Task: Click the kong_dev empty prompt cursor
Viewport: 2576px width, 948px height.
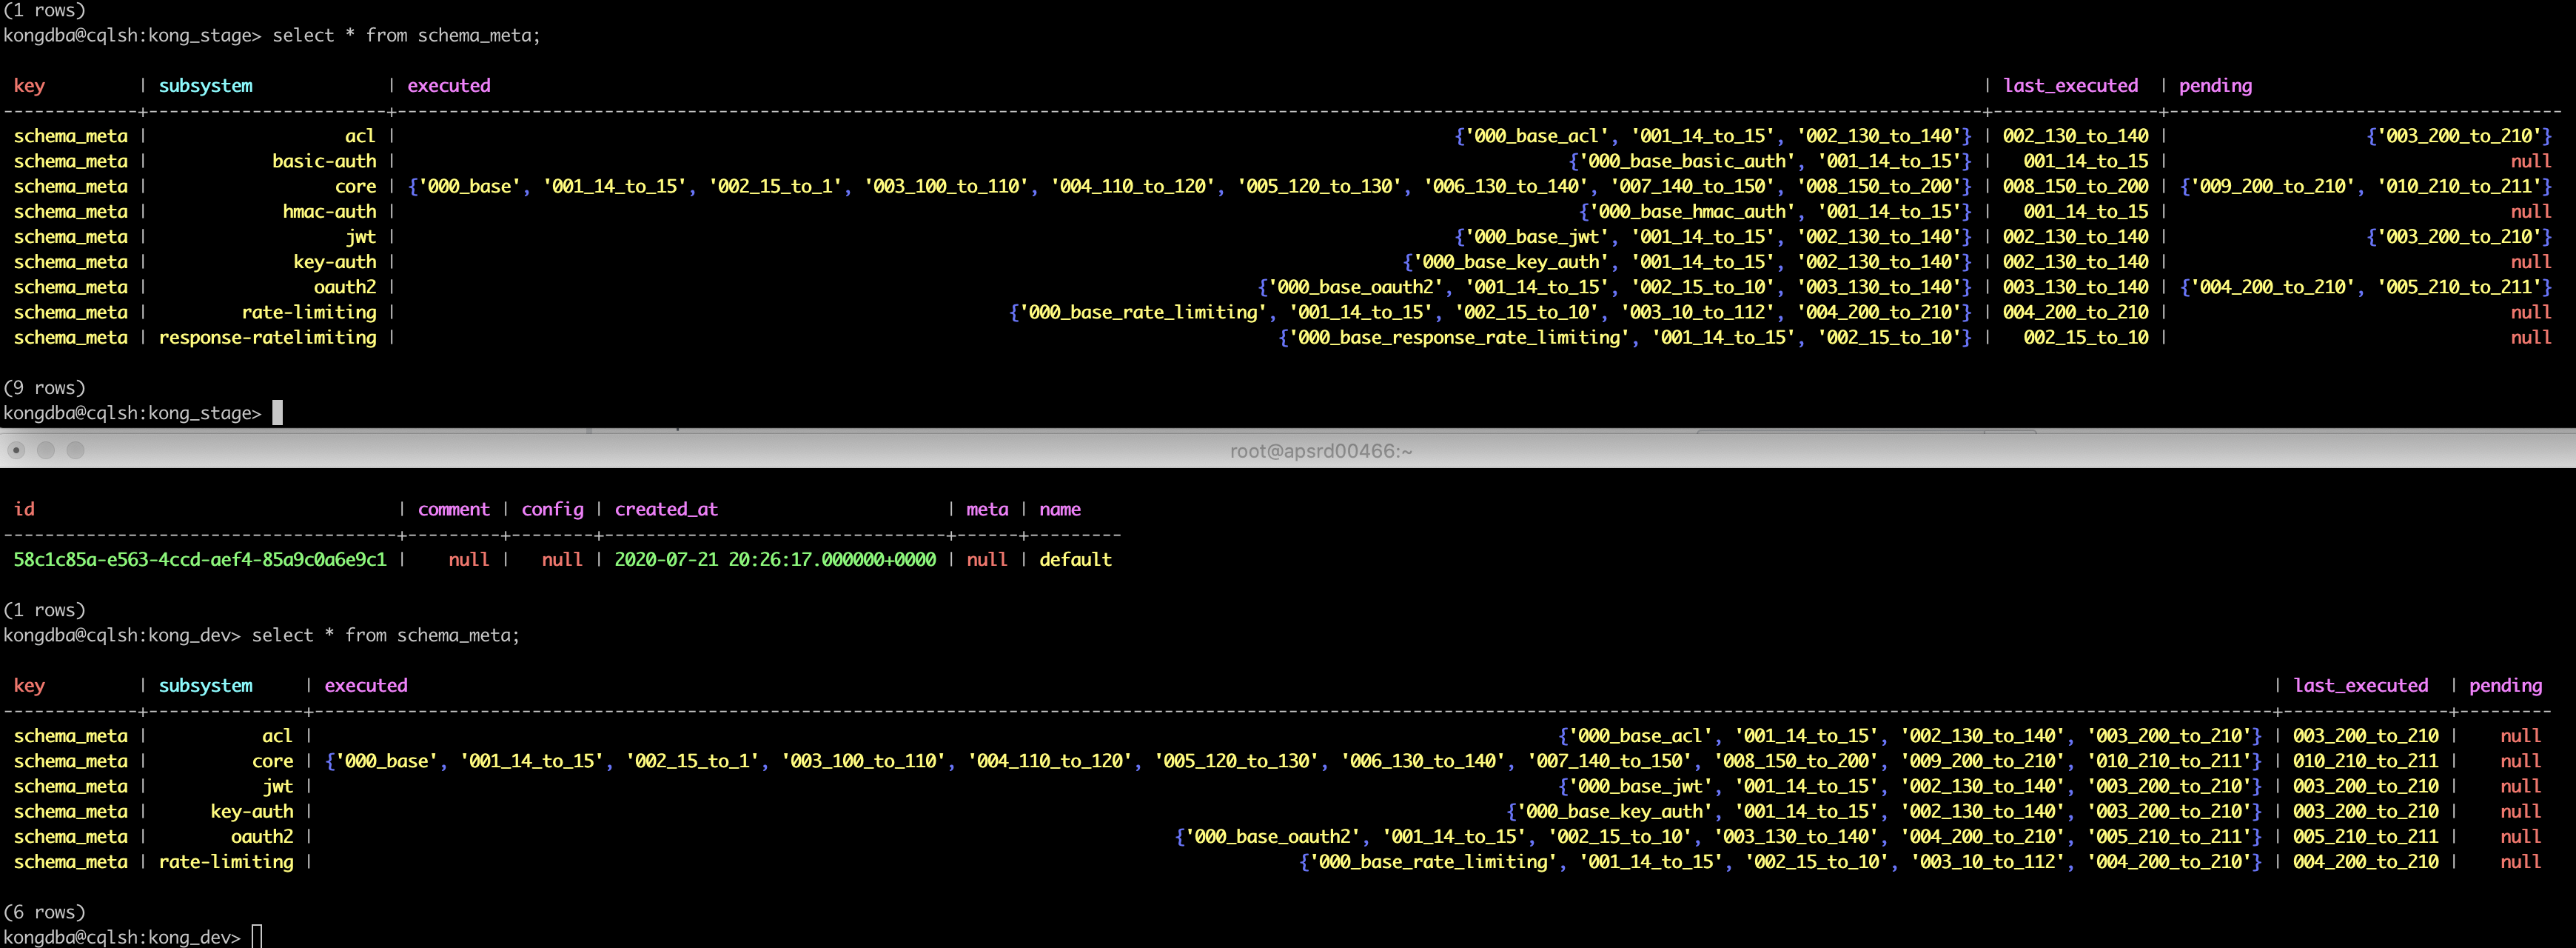Action: point(257,937)
